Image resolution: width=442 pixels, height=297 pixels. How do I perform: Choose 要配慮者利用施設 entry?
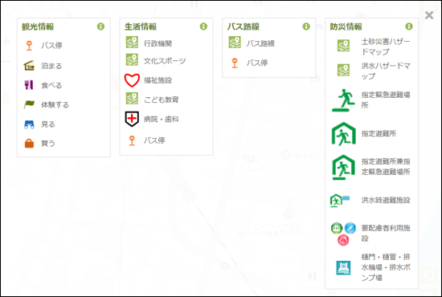click(385, 233)
